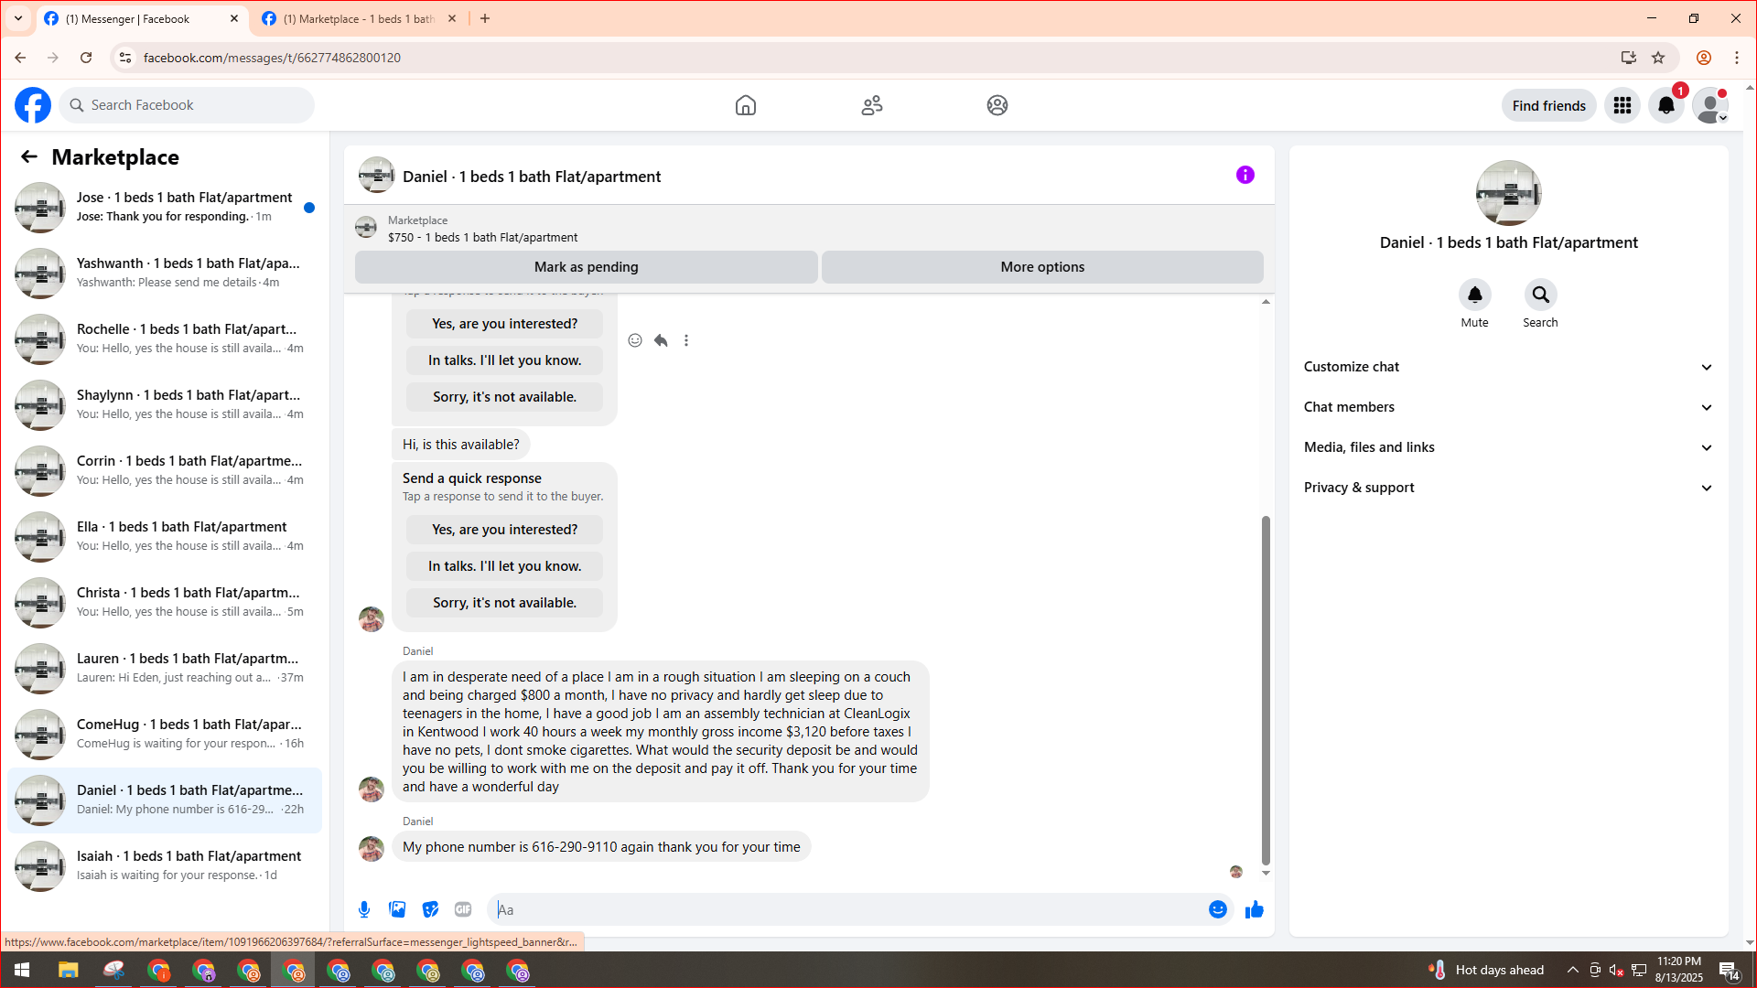Open the sticker picker icon
1757x988 pixels.
pos(430,909)
